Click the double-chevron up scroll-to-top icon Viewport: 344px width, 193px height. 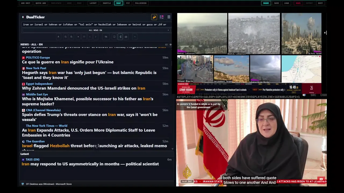click(84, 37)
